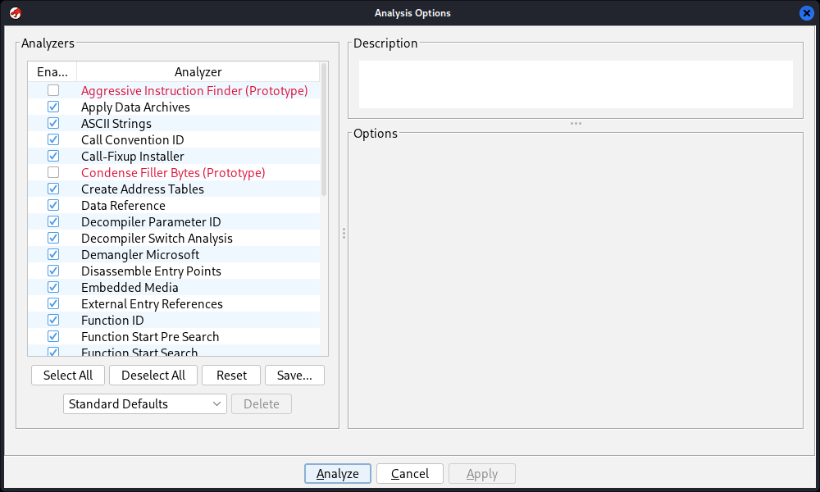Open the Standard Defaults configuration dropdown
820x492 pixels.
coord(145,403)
